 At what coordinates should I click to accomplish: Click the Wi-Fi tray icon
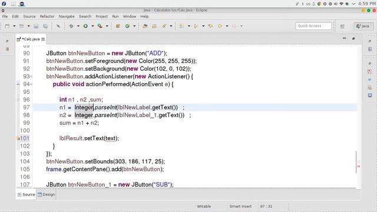[342, 4]
